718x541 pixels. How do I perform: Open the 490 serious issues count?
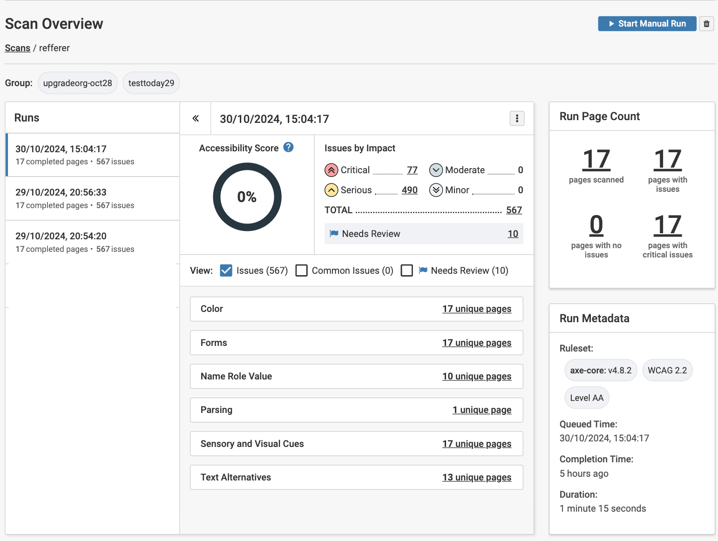(x=409, y=190)
